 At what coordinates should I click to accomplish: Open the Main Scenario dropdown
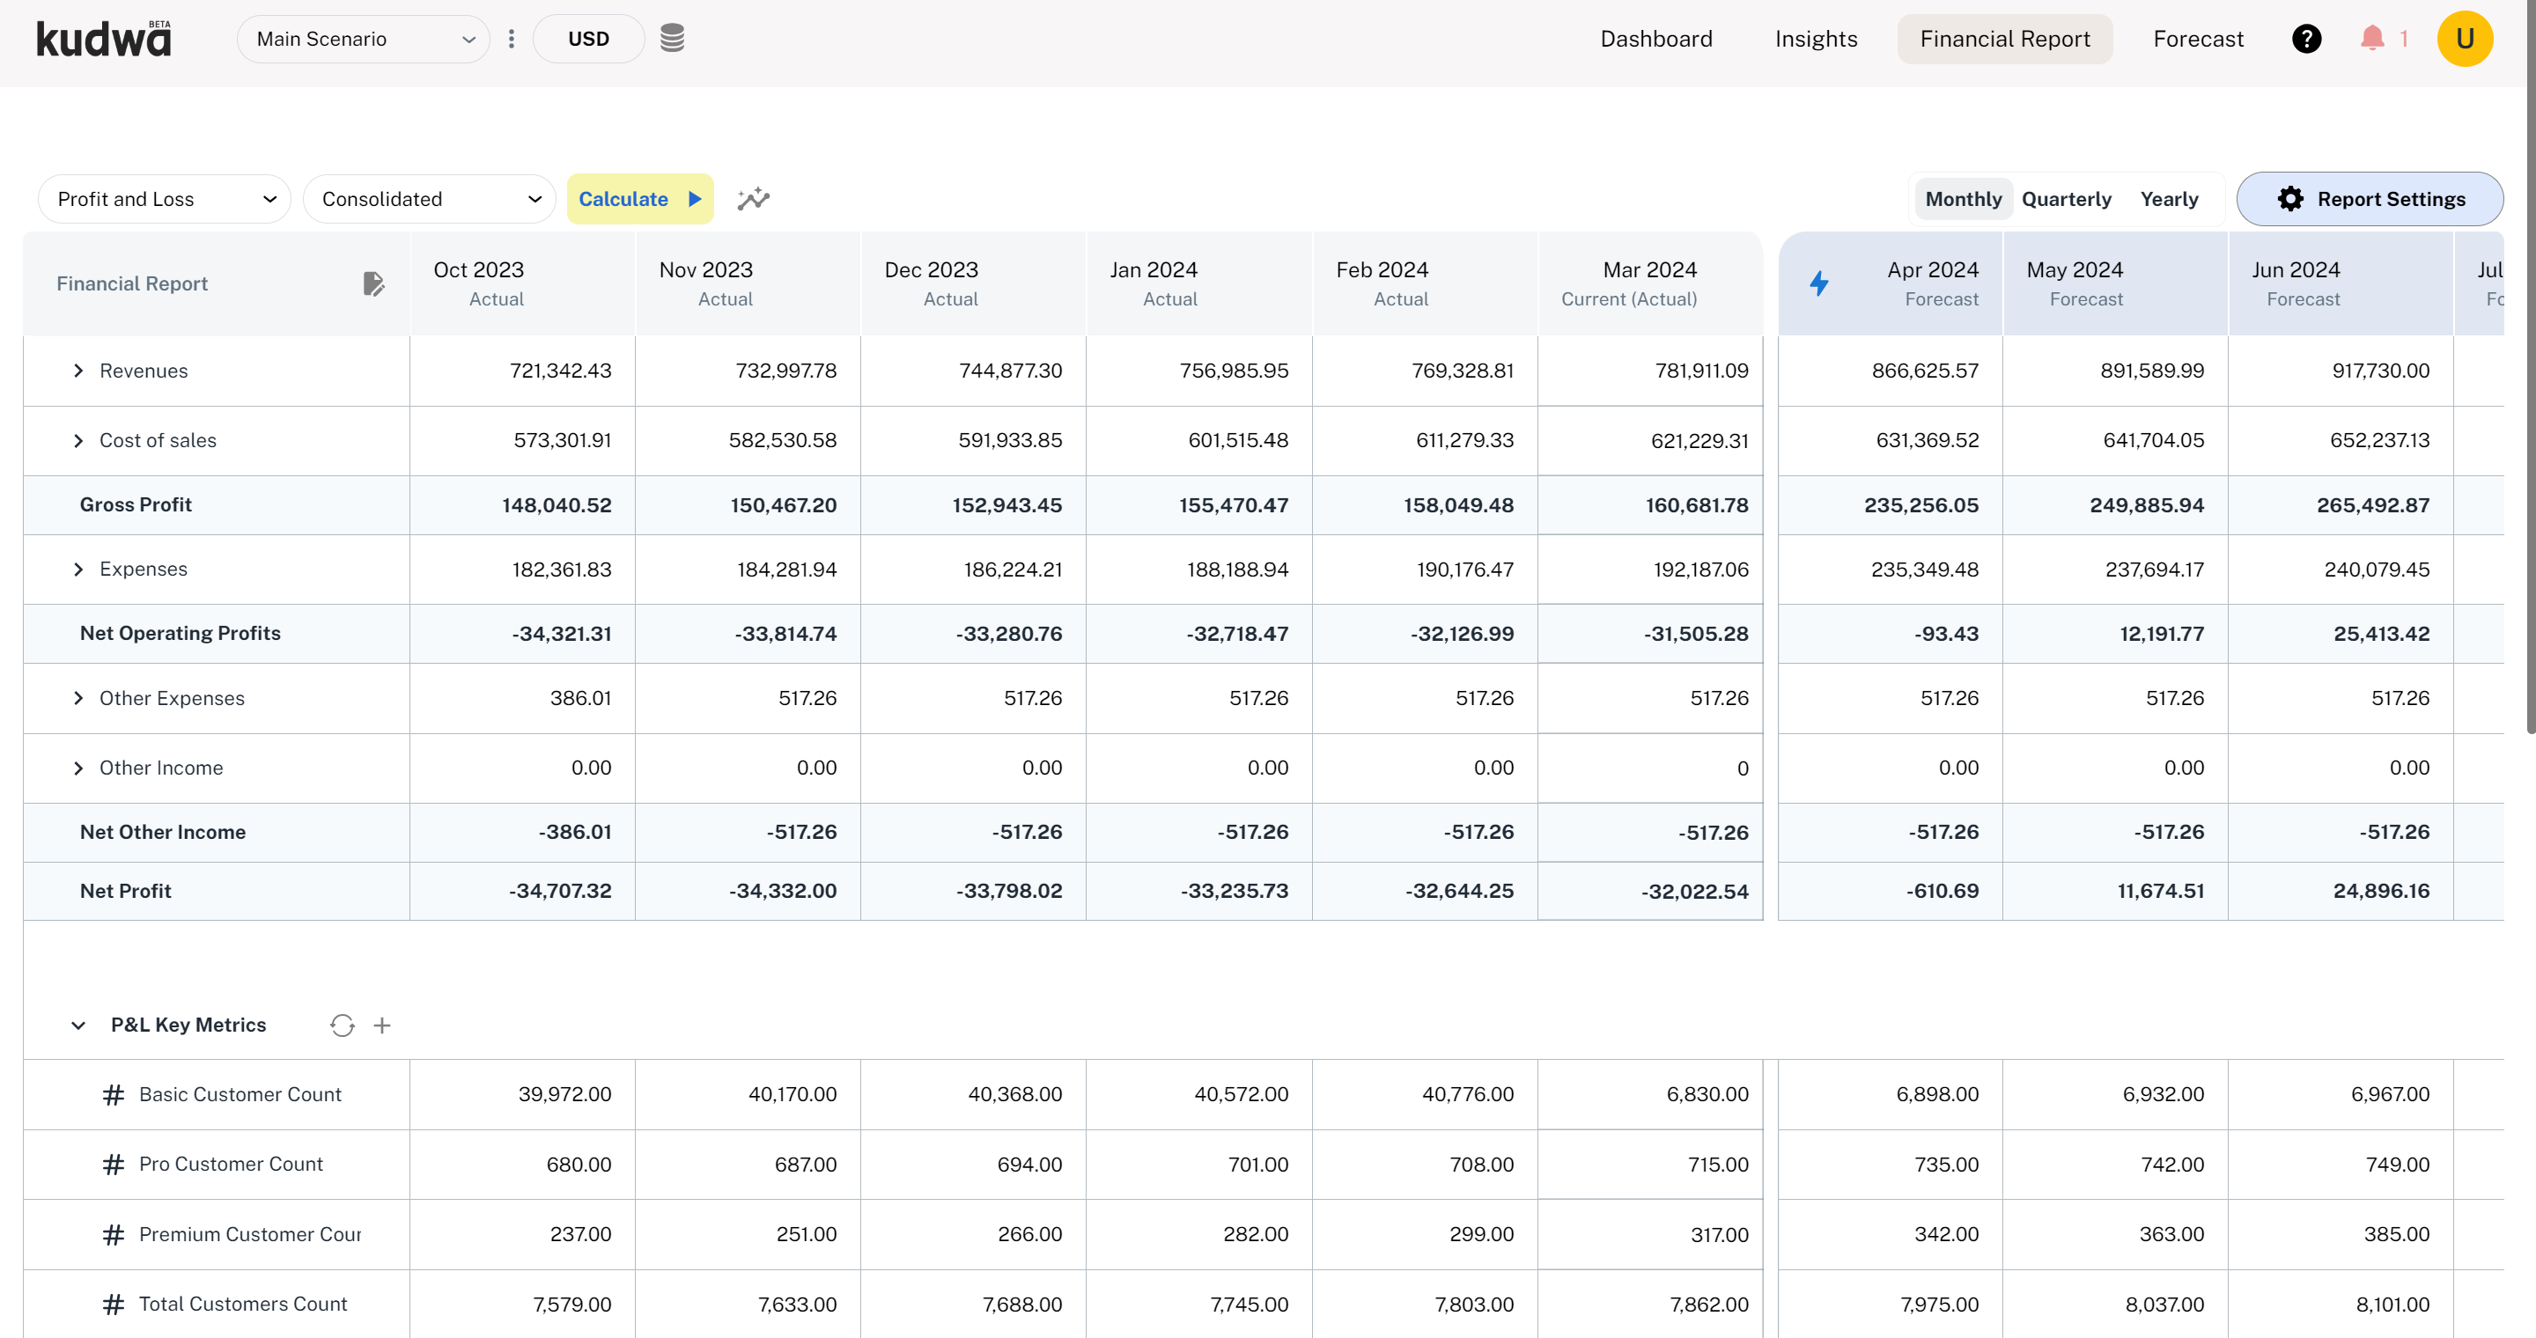(364, 40)
